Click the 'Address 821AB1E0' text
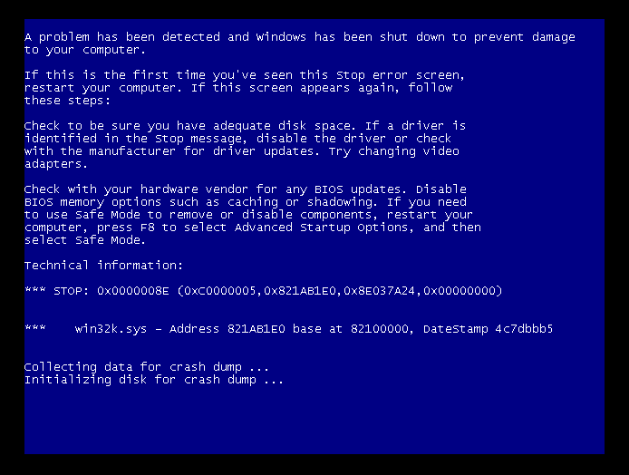Image resolution: width=629 pixels, height=475 pixels. 227,329
